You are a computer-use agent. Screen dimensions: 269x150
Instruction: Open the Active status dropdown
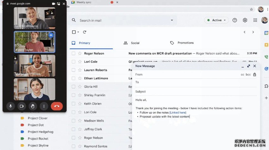(216, 20)
